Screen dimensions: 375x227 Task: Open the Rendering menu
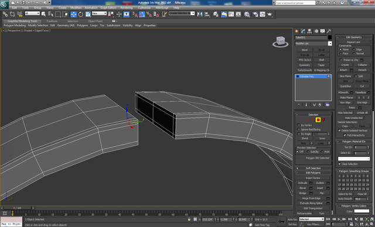[127, 8]
